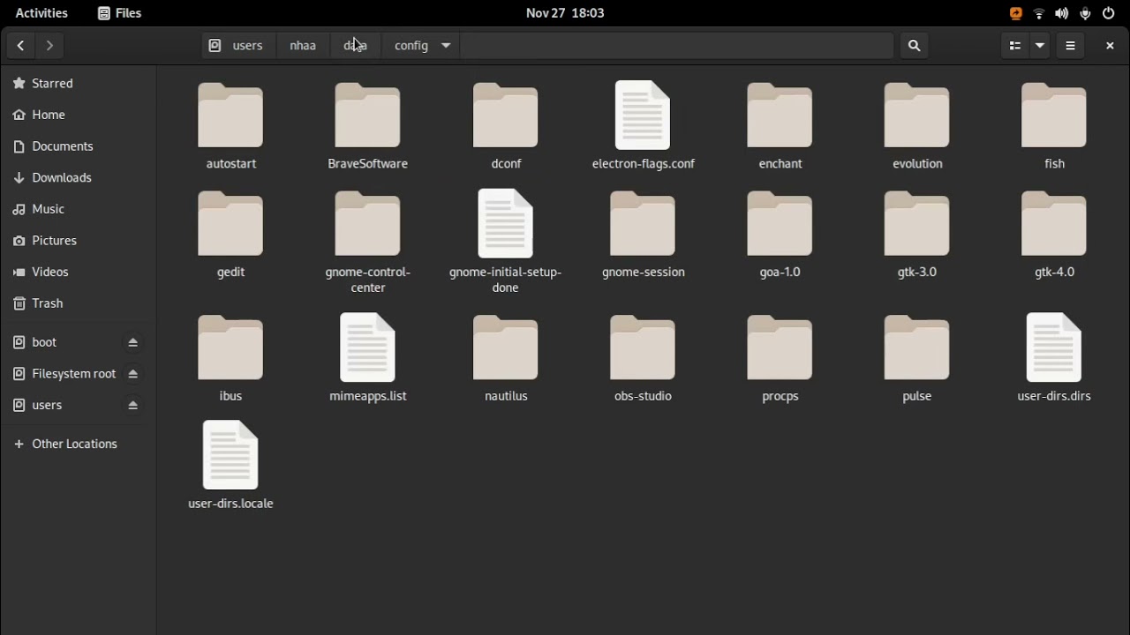Open Documents in the sidebar
1130x635 pixels.
click(x=79, y=146)
